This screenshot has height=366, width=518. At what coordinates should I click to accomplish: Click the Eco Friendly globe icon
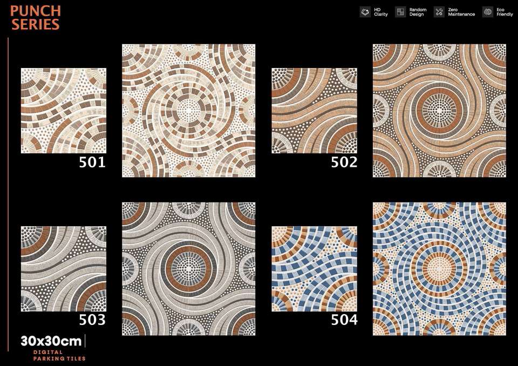coord(488,12)
